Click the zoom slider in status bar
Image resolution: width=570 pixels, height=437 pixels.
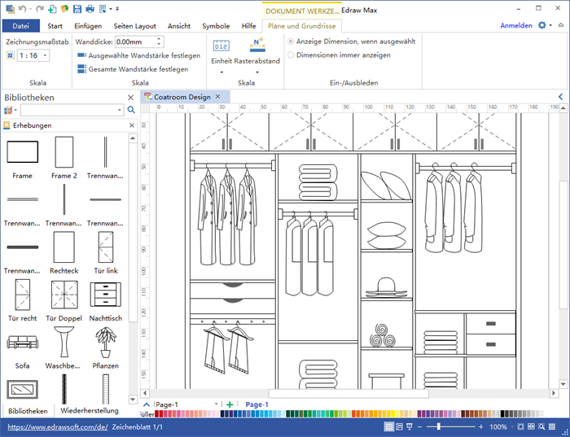click(439, 426)
